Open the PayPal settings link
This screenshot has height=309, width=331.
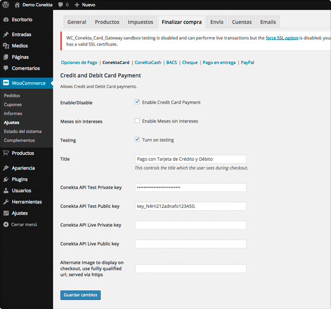247,63
